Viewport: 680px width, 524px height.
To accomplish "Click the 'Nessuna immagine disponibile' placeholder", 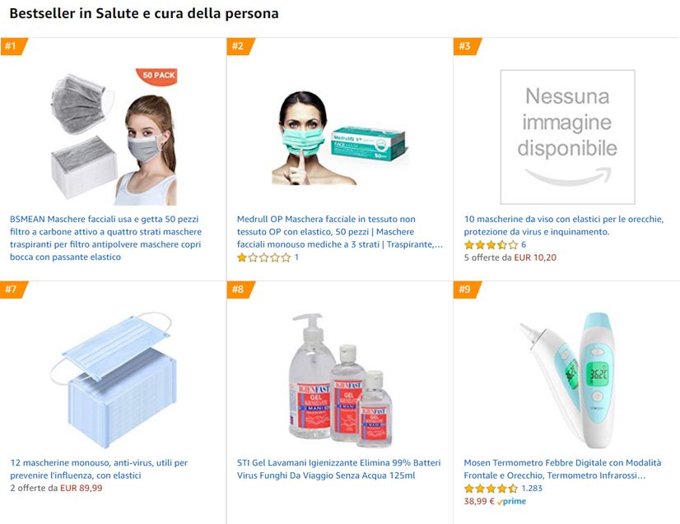I will [567, 136].
